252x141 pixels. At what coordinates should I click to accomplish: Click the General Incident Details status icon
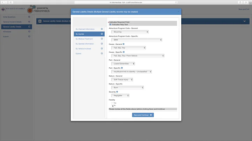point(29,22)
